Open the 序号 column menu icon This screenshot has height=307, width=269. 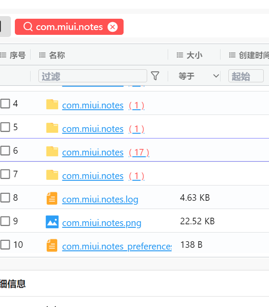[3, 55]
